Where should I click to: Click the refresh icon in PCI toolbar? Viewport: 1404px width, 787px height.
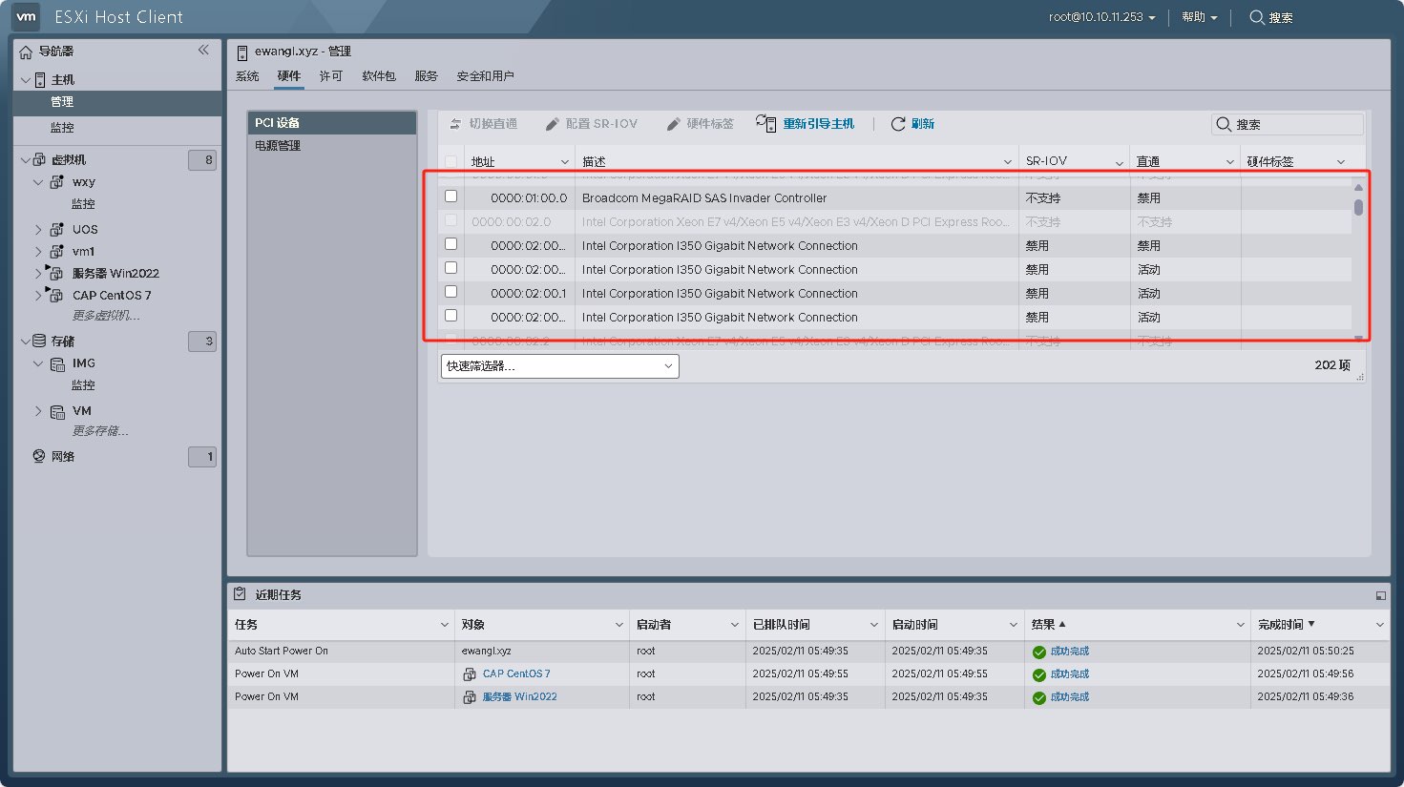(x=898, y=124)
